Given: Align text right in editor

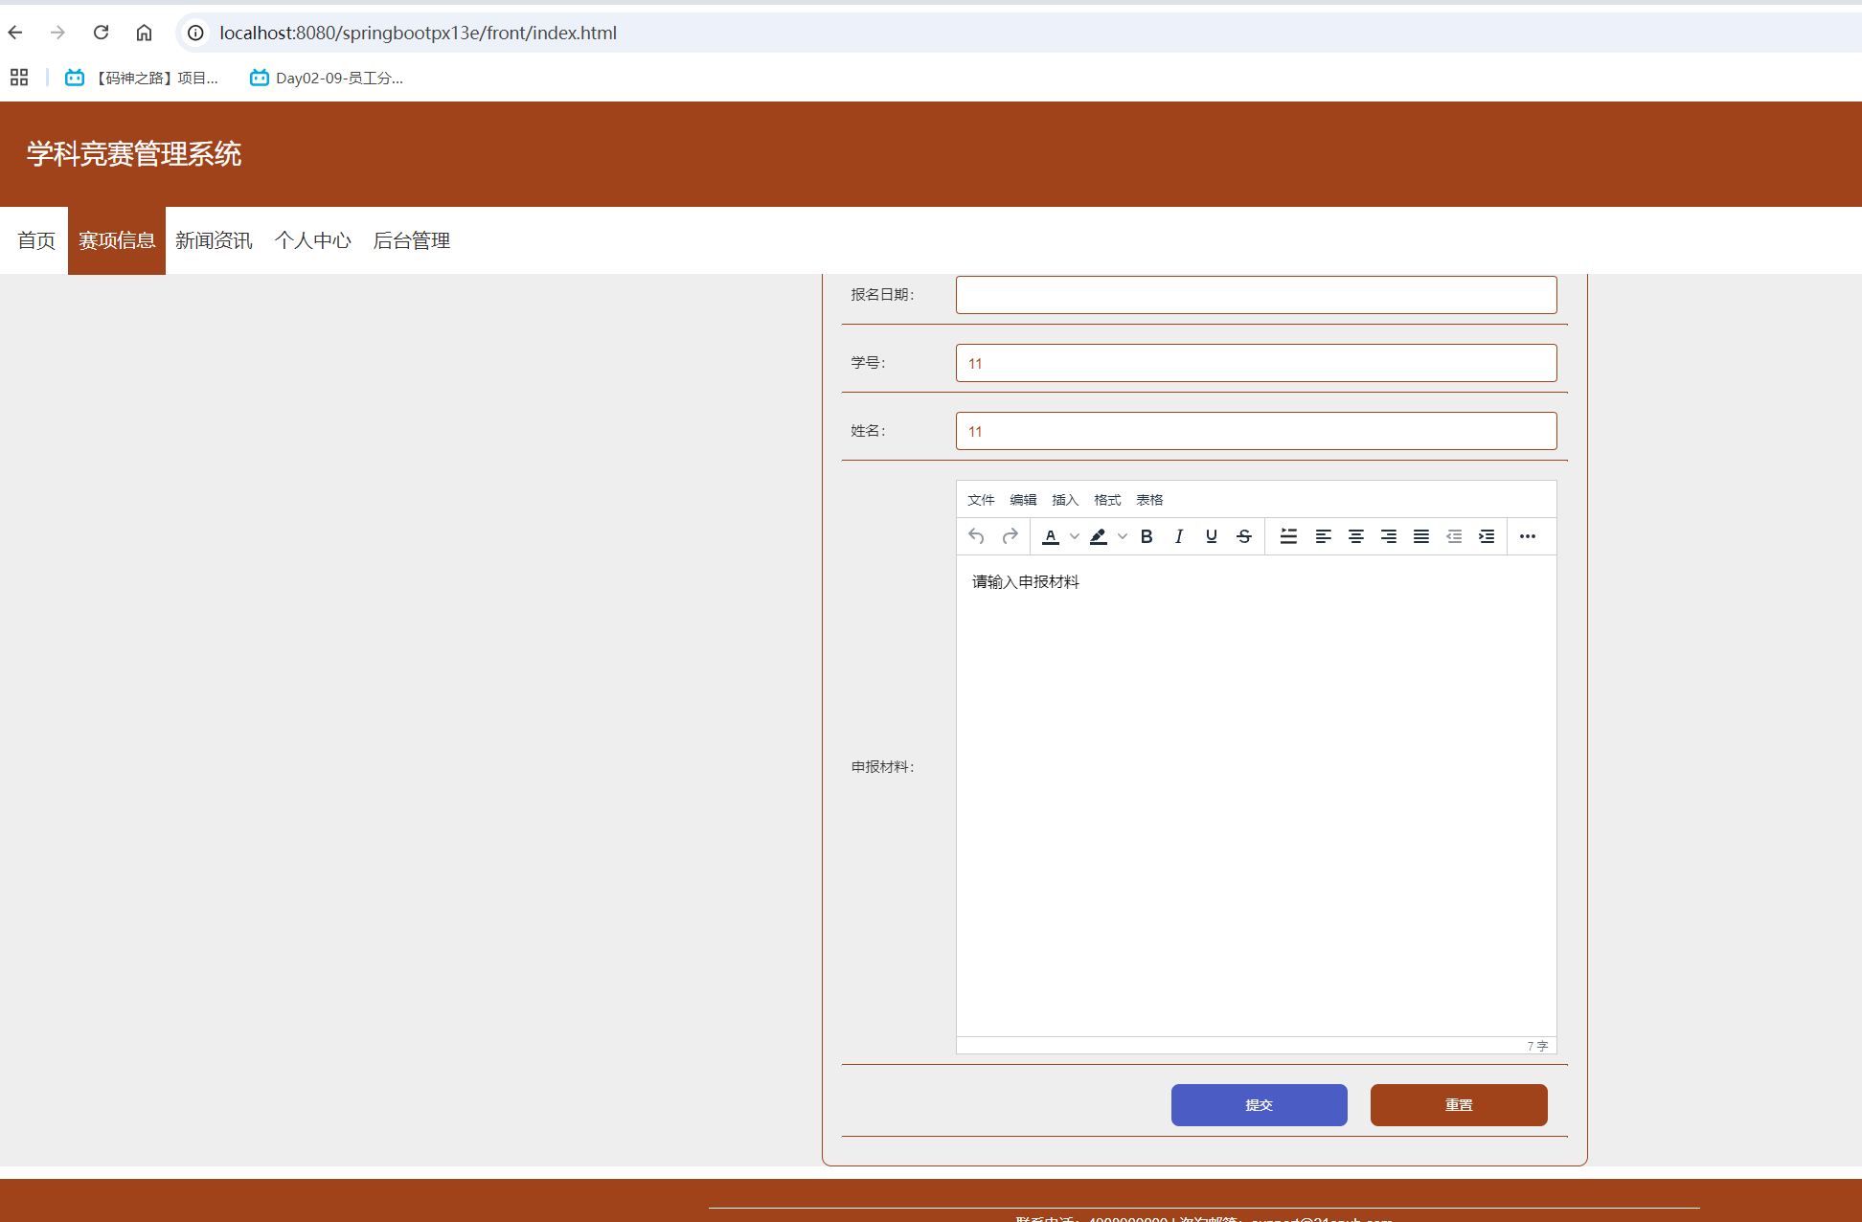Looking at the screenshot, I should coord(1389,536).
